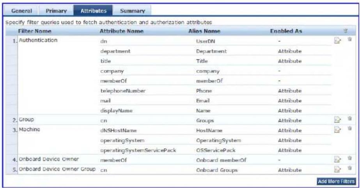The height and width of the screenshot is (188, 360).
Task: Select the Authentication filter name
Action: click(x=38, y=40)
